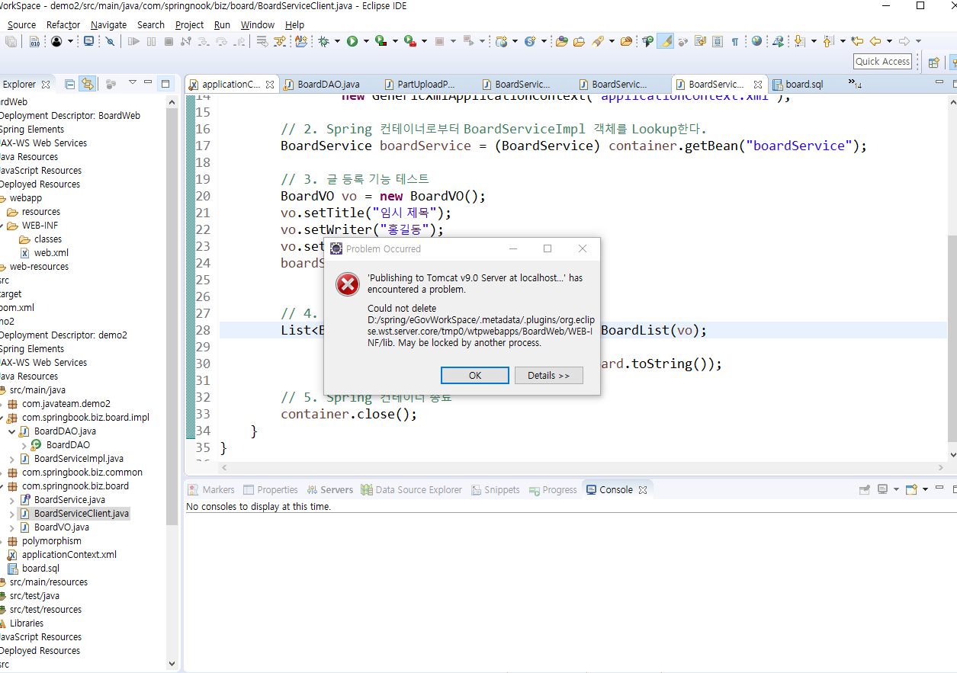Click the Skip All Breakpoints icon
Viewport: 957px width, 673px height.
(x=110, y=41)
